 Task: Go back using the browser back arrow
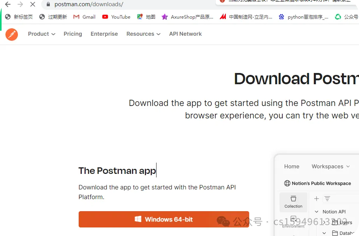tap(8, 4)
